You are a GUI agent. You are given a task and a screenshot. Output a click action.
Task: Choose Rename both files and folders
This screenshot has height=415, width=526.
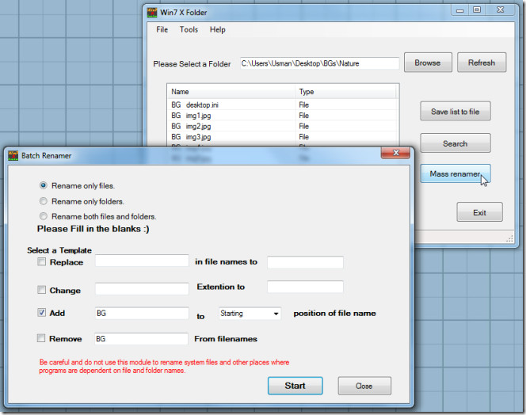(44, 216)
